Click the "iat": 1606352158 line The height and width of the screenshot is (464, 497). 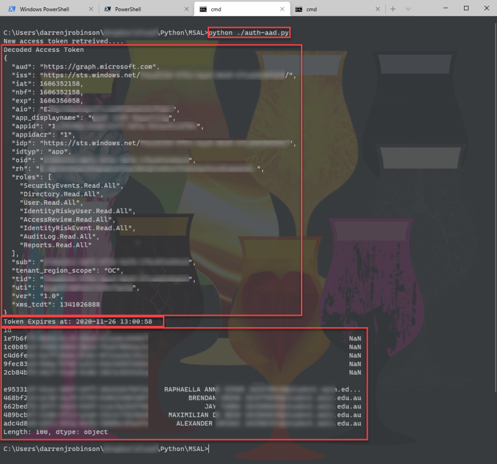(47, 84)
